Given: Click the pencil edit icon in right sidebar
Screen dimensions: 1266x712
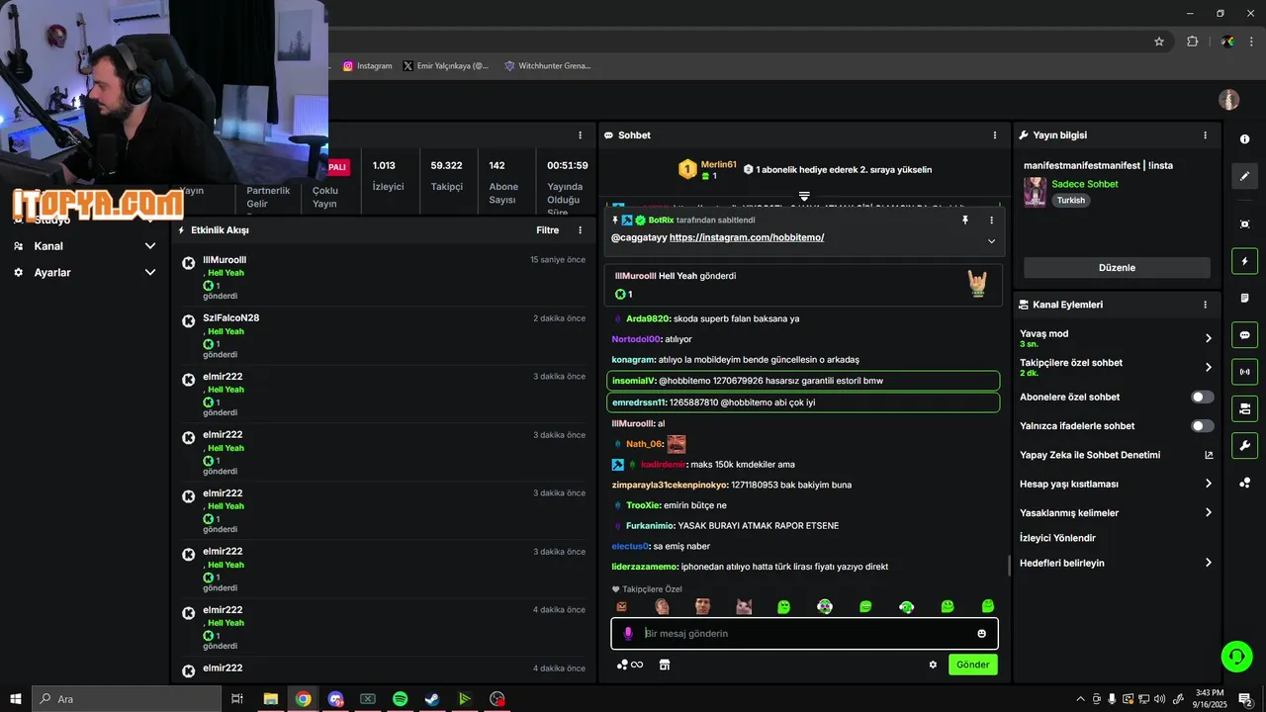Looking at the screenshot, I should pyautogui.click(x=1244, y=176).
